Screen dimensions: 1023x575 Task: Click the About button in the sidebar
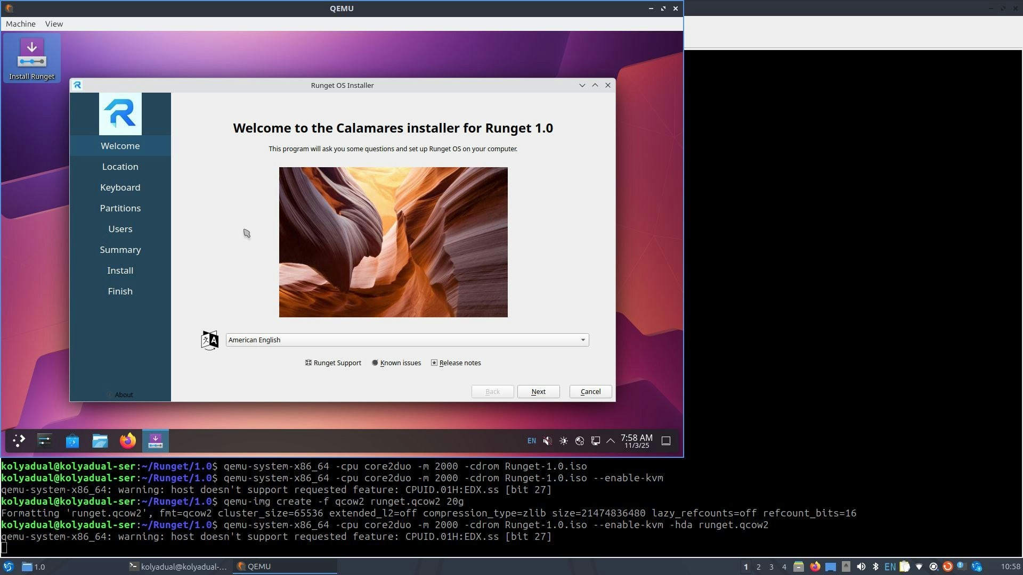pyautogui.click(x=120, y=395)
